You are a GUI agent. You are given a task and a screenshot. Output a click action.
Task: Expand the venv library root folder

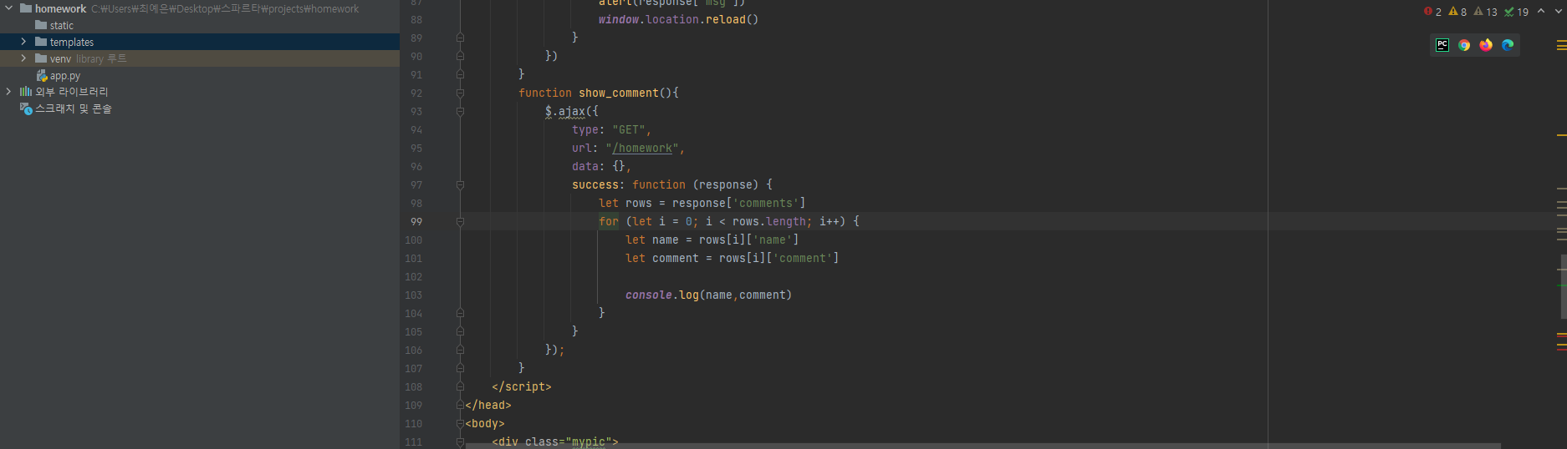pos(23,58)
